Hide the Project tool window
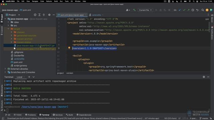 (x=54, y=15)
